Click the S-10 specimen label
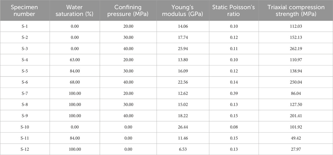333x155 pixels. 25,127
